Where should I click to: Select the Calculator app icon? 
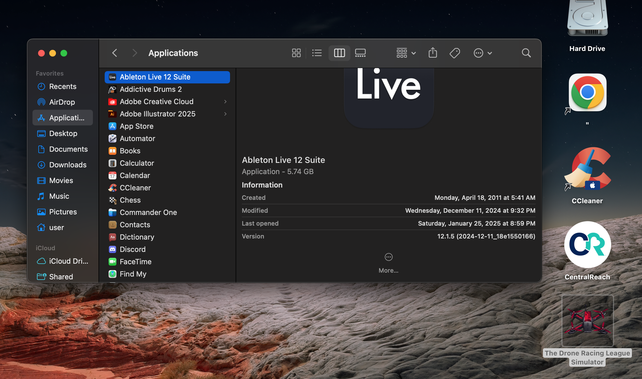pyautogui.click(x=112, y=163)
